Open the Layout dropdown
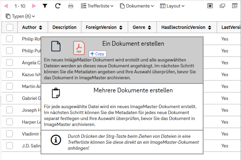The image size is (241, 160). (x=172, y=6)
